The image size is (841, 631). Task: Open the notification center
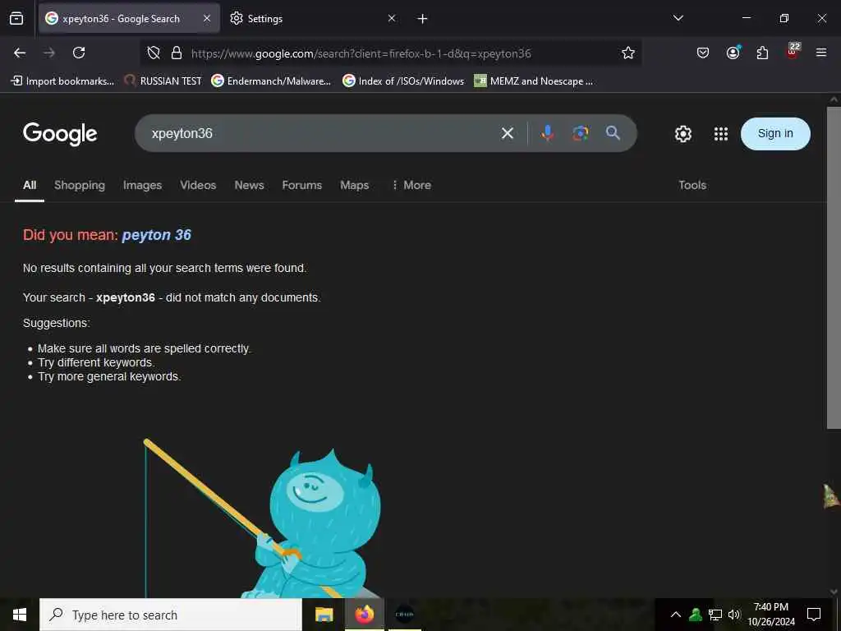[x=814, y=615]
